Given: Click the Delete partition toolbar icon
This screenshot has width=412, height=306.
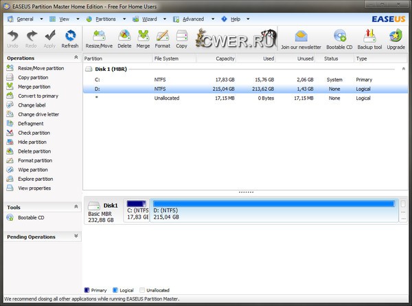Looking at the screenshot, I should pos(124,38).
